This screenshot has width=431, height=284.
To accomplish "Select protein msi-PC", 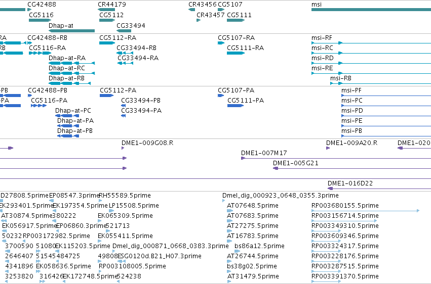I will (x=386, y=106).
